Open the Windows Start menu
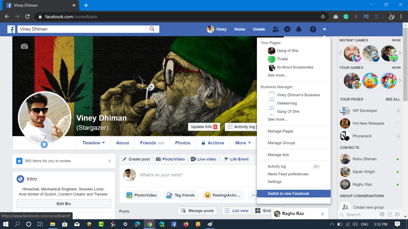The image size is (408, 229). 6,224
